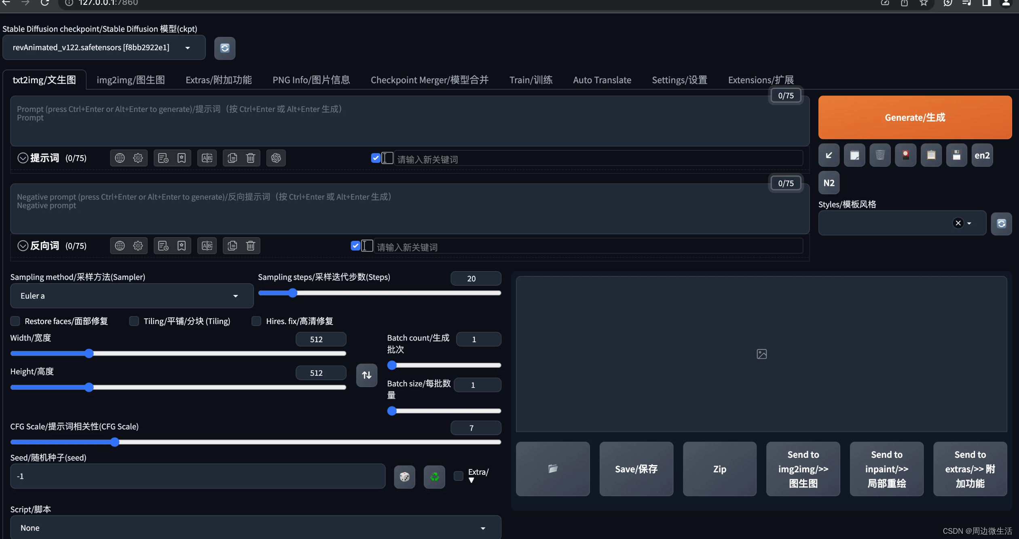Viewport: 1019px width, 539px height.
Task: Open Train/训练 tab
Action: click(531, 80)
